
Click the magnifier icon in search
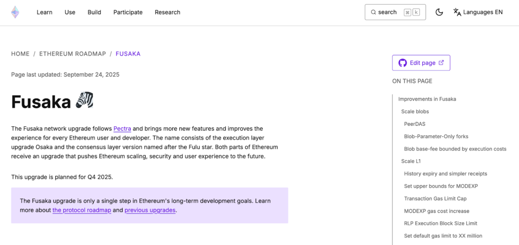pyautogui.click(x=374, y=12)
